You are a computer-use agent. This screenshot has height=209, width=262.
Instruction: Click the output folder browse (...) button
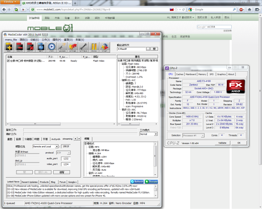148,49
